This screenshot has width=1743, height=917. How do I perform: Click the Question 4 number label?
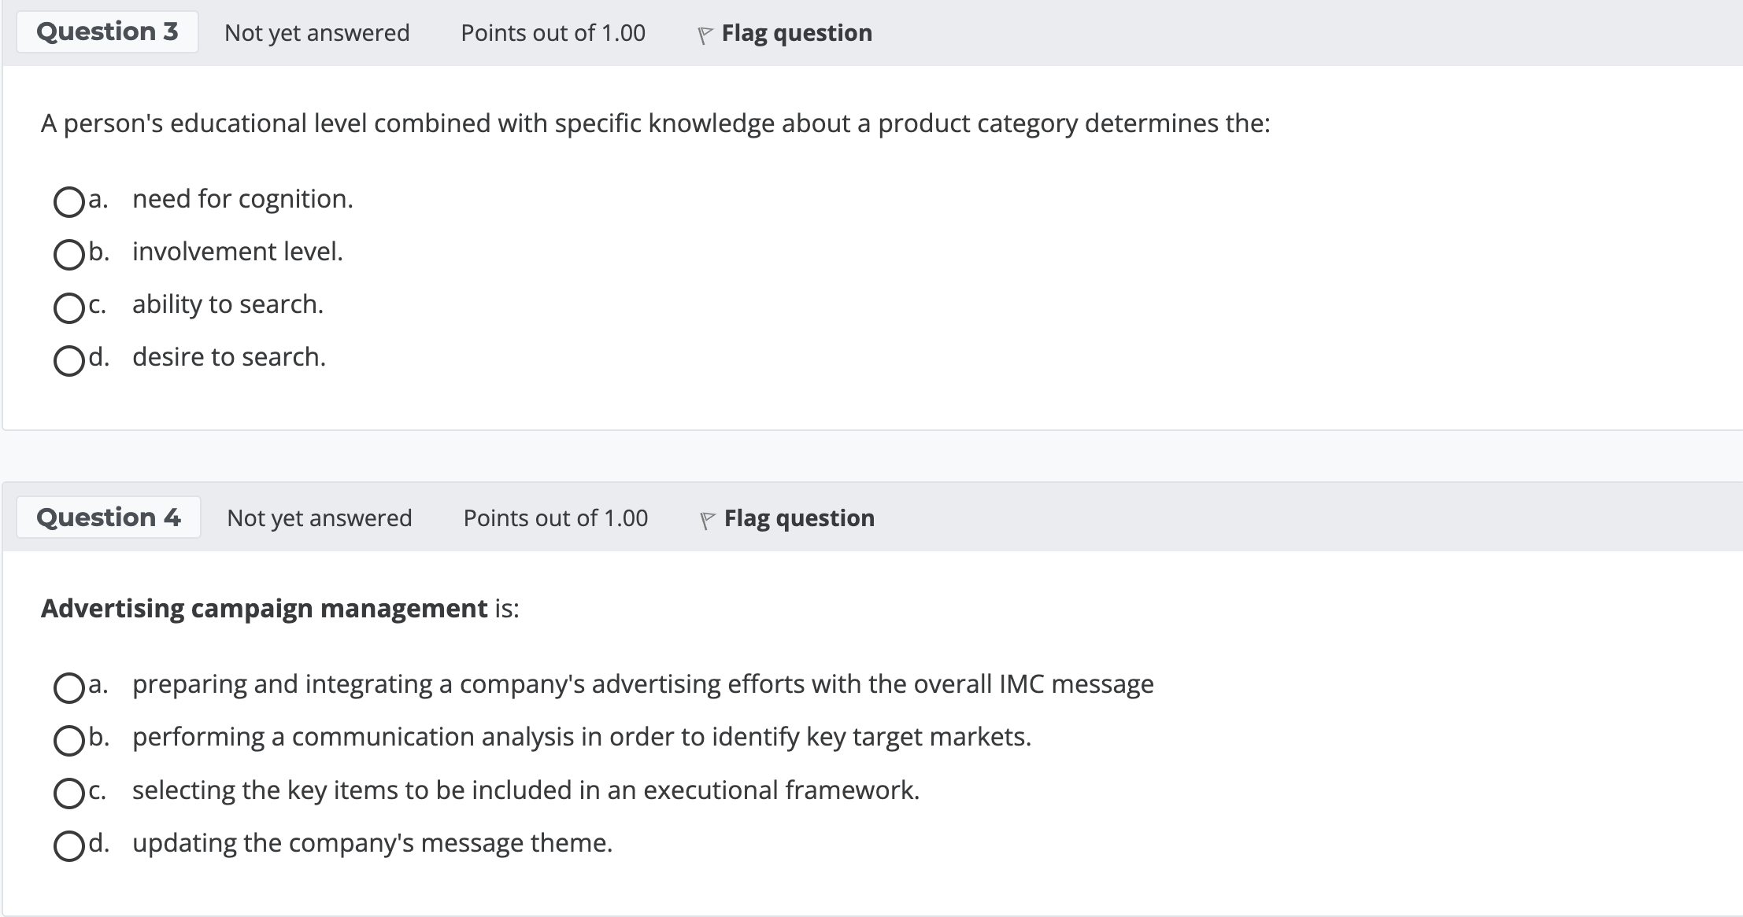click(x=109, y=517)
